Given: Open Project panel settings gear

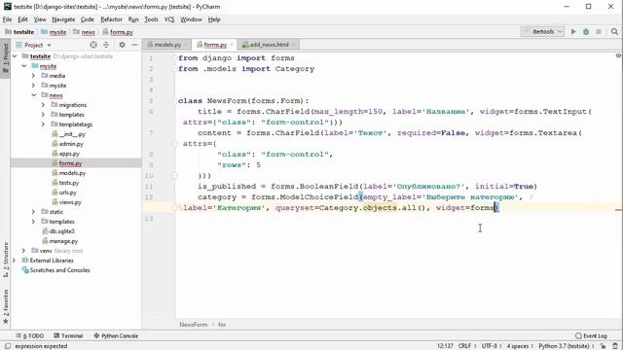Looking at the screenshot, I should click(122, 45).
